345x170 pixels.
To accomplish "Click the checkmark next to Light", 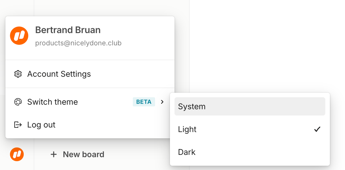I will (317, 129).
